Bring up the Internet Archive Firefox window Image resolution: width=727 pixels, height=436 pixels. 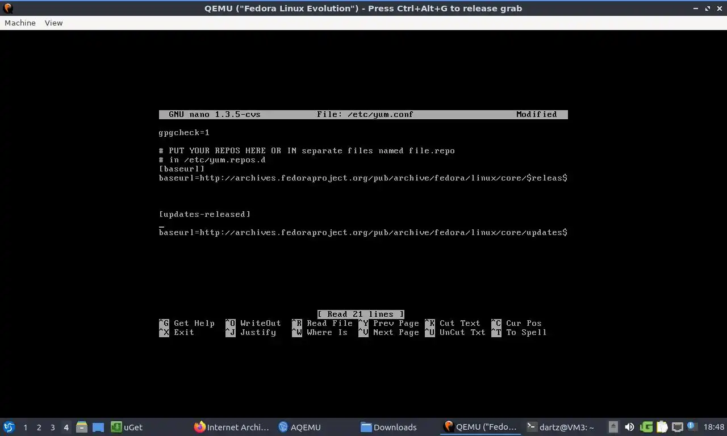coord(232,427)
